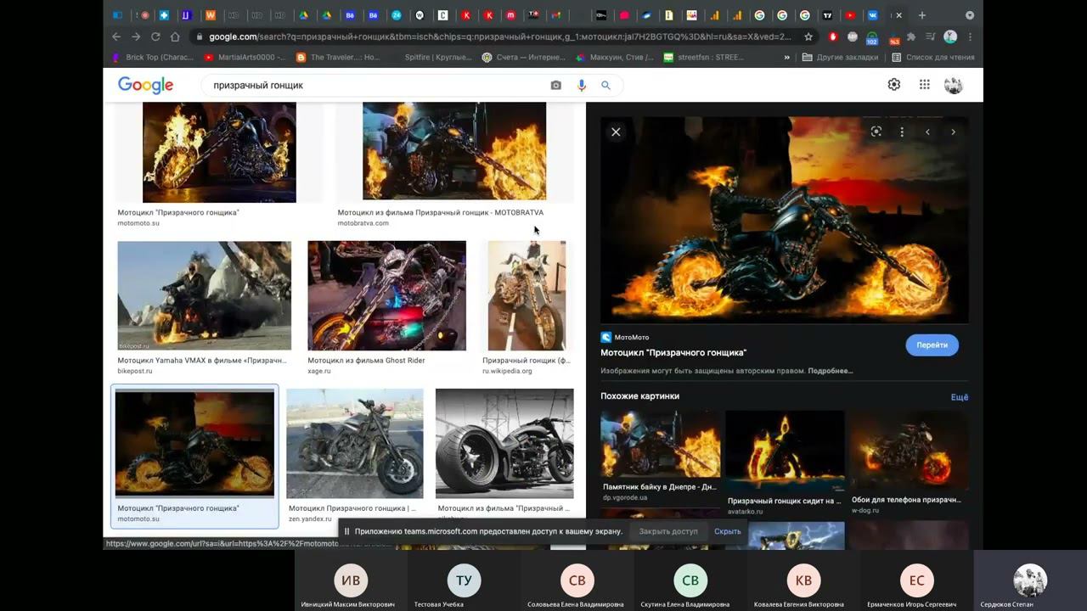1087x611 pixels.
Task: Expand hidden bookmarks with the chevron
Action: point(786,58)
